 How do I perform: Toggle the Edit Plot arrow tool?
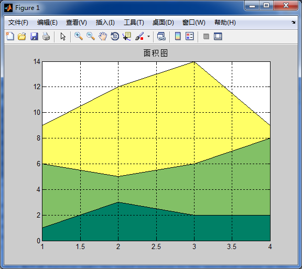63,36
